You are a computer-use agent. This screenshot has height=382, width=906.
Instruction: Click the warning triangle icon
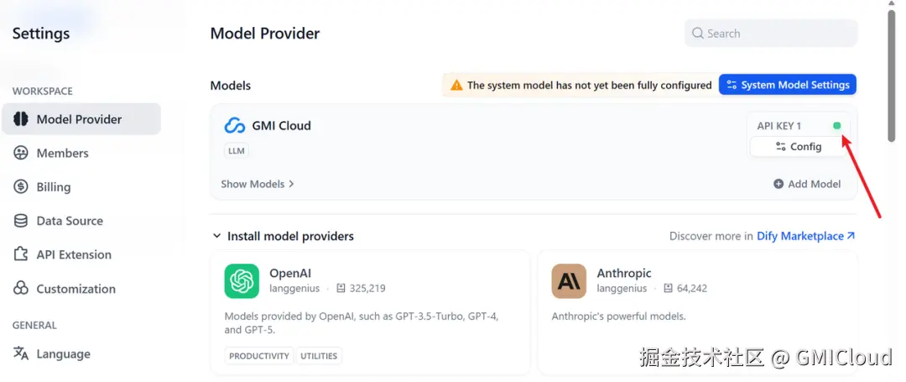tap(456, 85)
